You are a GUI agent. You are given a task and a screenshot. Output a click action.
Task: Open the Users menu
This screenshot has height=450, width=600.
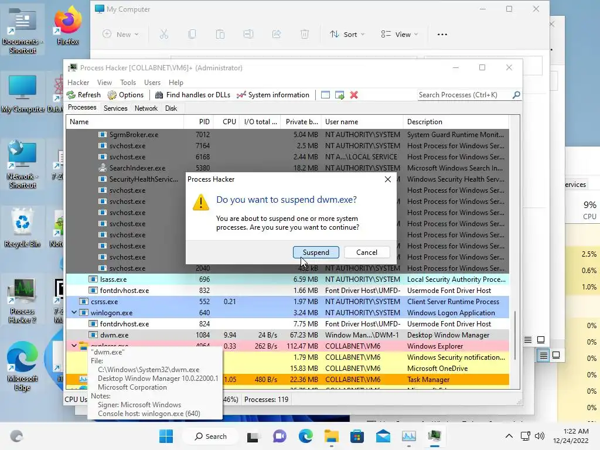(152, 83)
